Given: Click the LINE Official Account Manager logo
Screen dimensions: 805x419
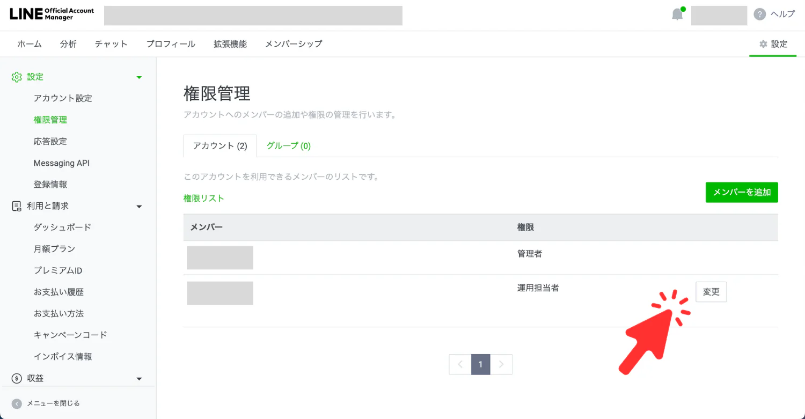Looking at the screenshot, I should [x=52, y=14].
